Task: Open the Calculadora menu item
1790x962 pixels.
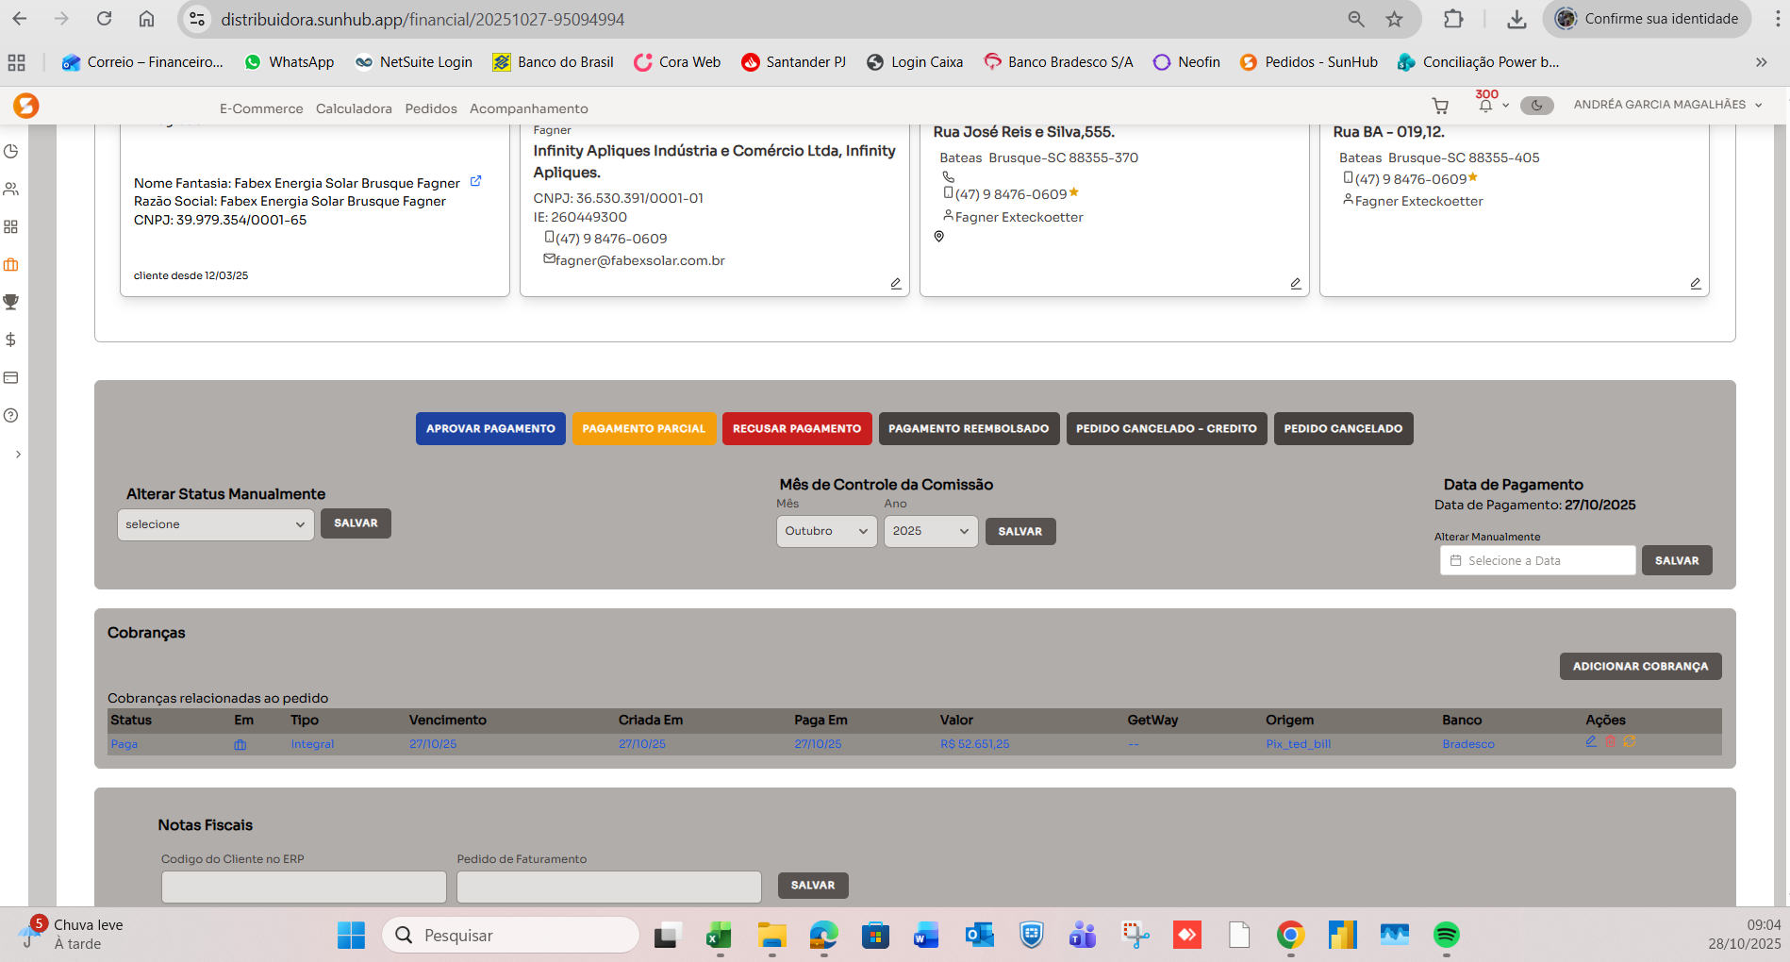Action: [354, 108]
